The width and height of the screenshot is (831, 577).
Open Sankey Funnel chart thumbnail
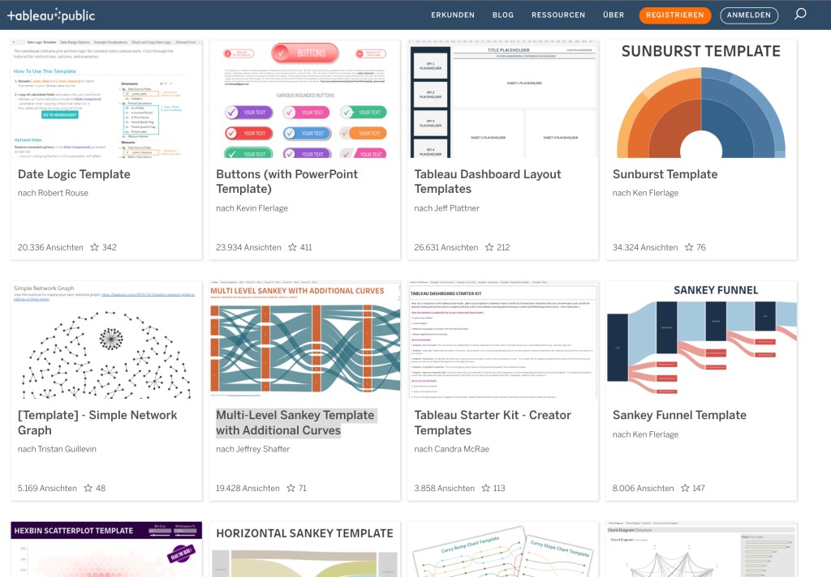pyautogui.click(x=701, y=340)
